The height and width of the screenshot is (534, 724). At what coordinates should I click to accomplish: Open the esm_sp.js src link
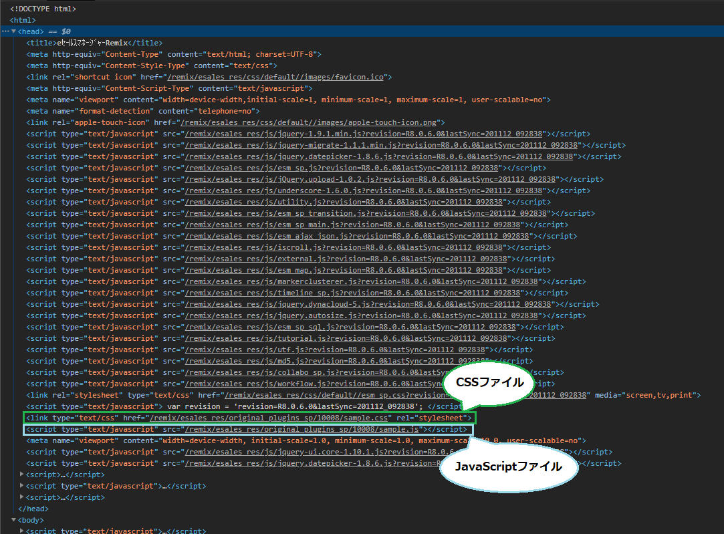[341, 168]
